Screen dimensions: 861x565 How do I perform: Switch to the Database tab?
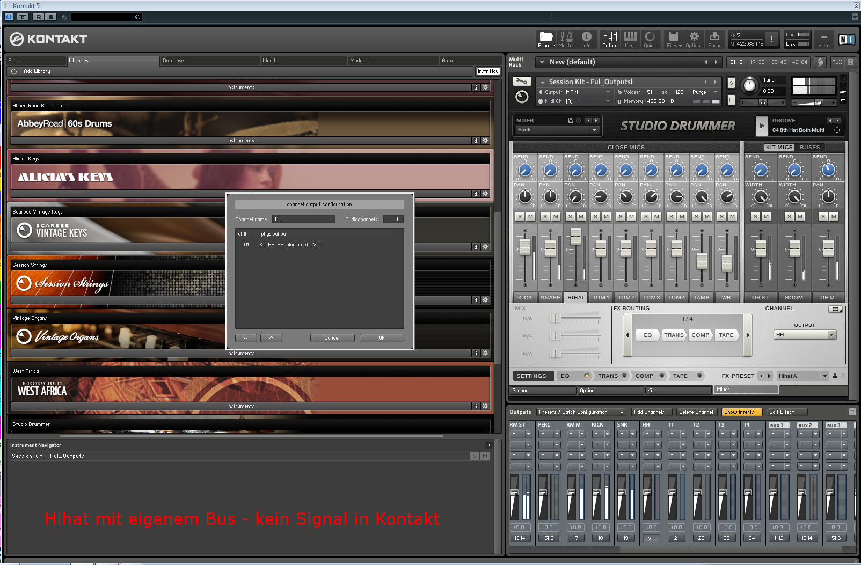pos(209,61)
